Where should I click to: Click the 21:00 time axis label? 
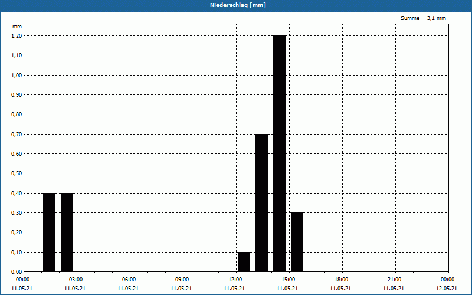[394, 280]
